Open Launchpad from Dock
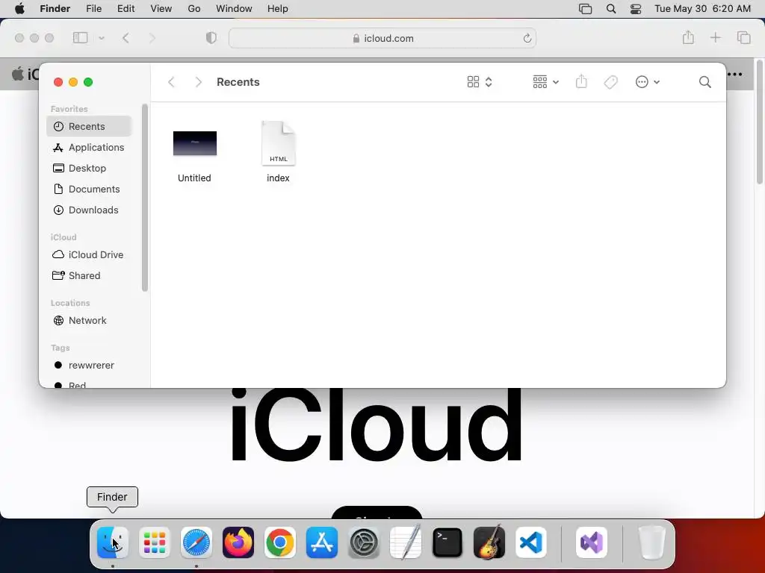 155,542
